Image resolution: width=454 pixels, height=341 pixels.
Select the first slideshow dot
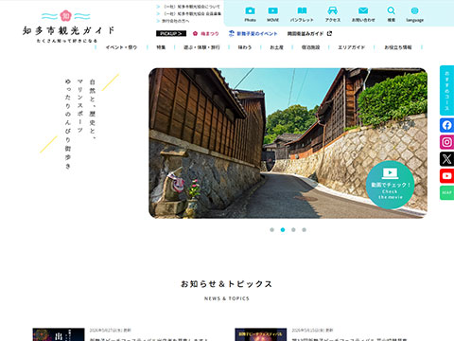271,230
